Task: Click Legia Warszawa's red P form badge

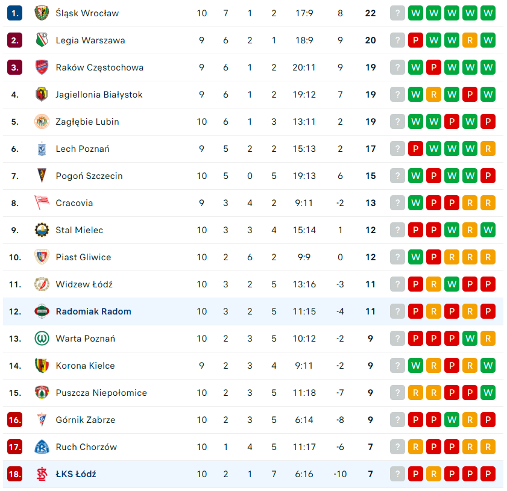Action: click(415, 40)
